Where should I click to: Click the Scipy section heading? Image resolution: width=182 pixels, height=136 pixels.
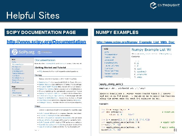(x=38, y=106)
